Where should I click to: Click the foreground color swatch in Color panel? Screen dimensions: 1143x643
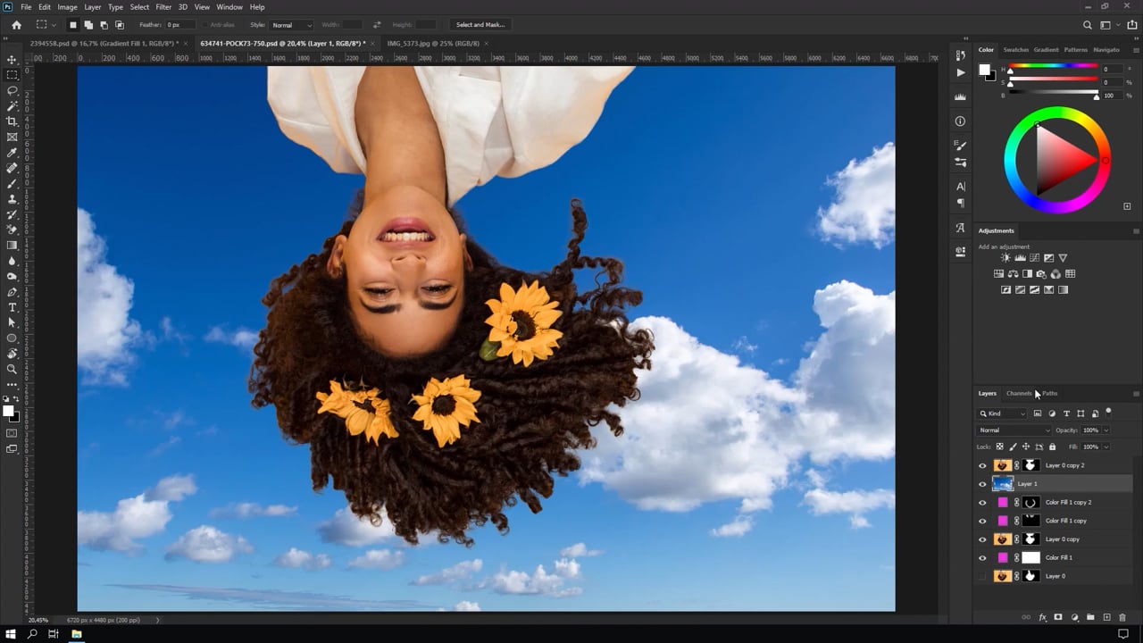click(984, 70)
